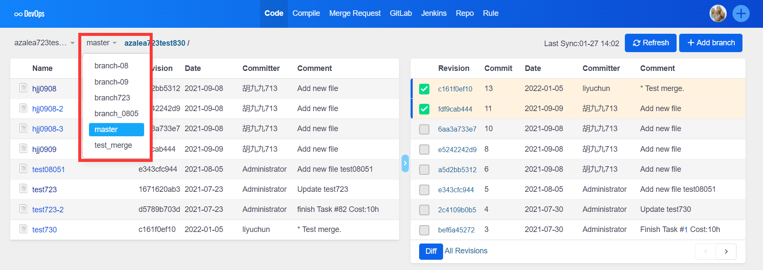Open the azalea723tes… project dropdown

(44, 43)
